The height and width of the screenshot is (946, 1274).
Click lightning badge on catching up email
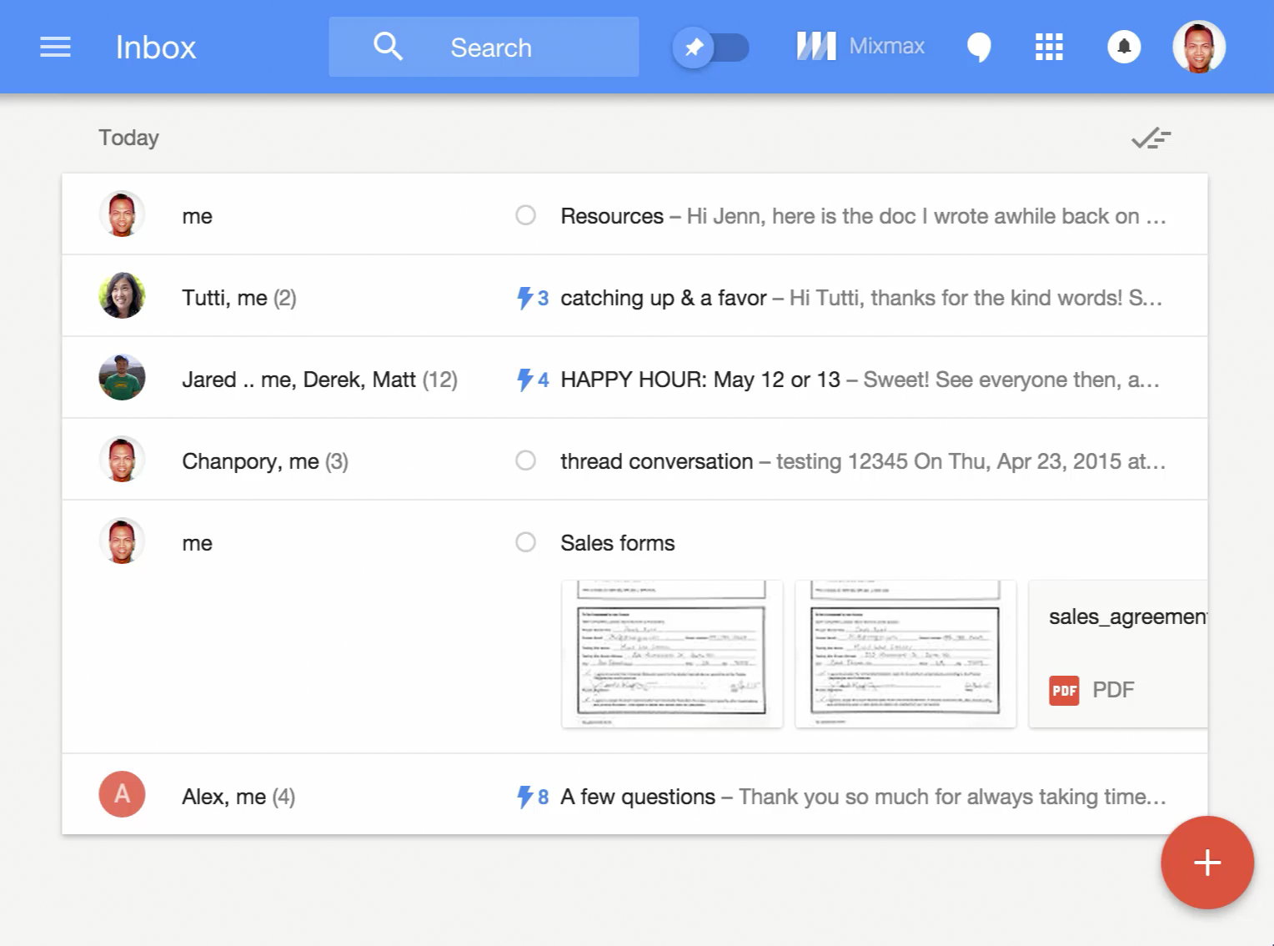coord(533,298)
